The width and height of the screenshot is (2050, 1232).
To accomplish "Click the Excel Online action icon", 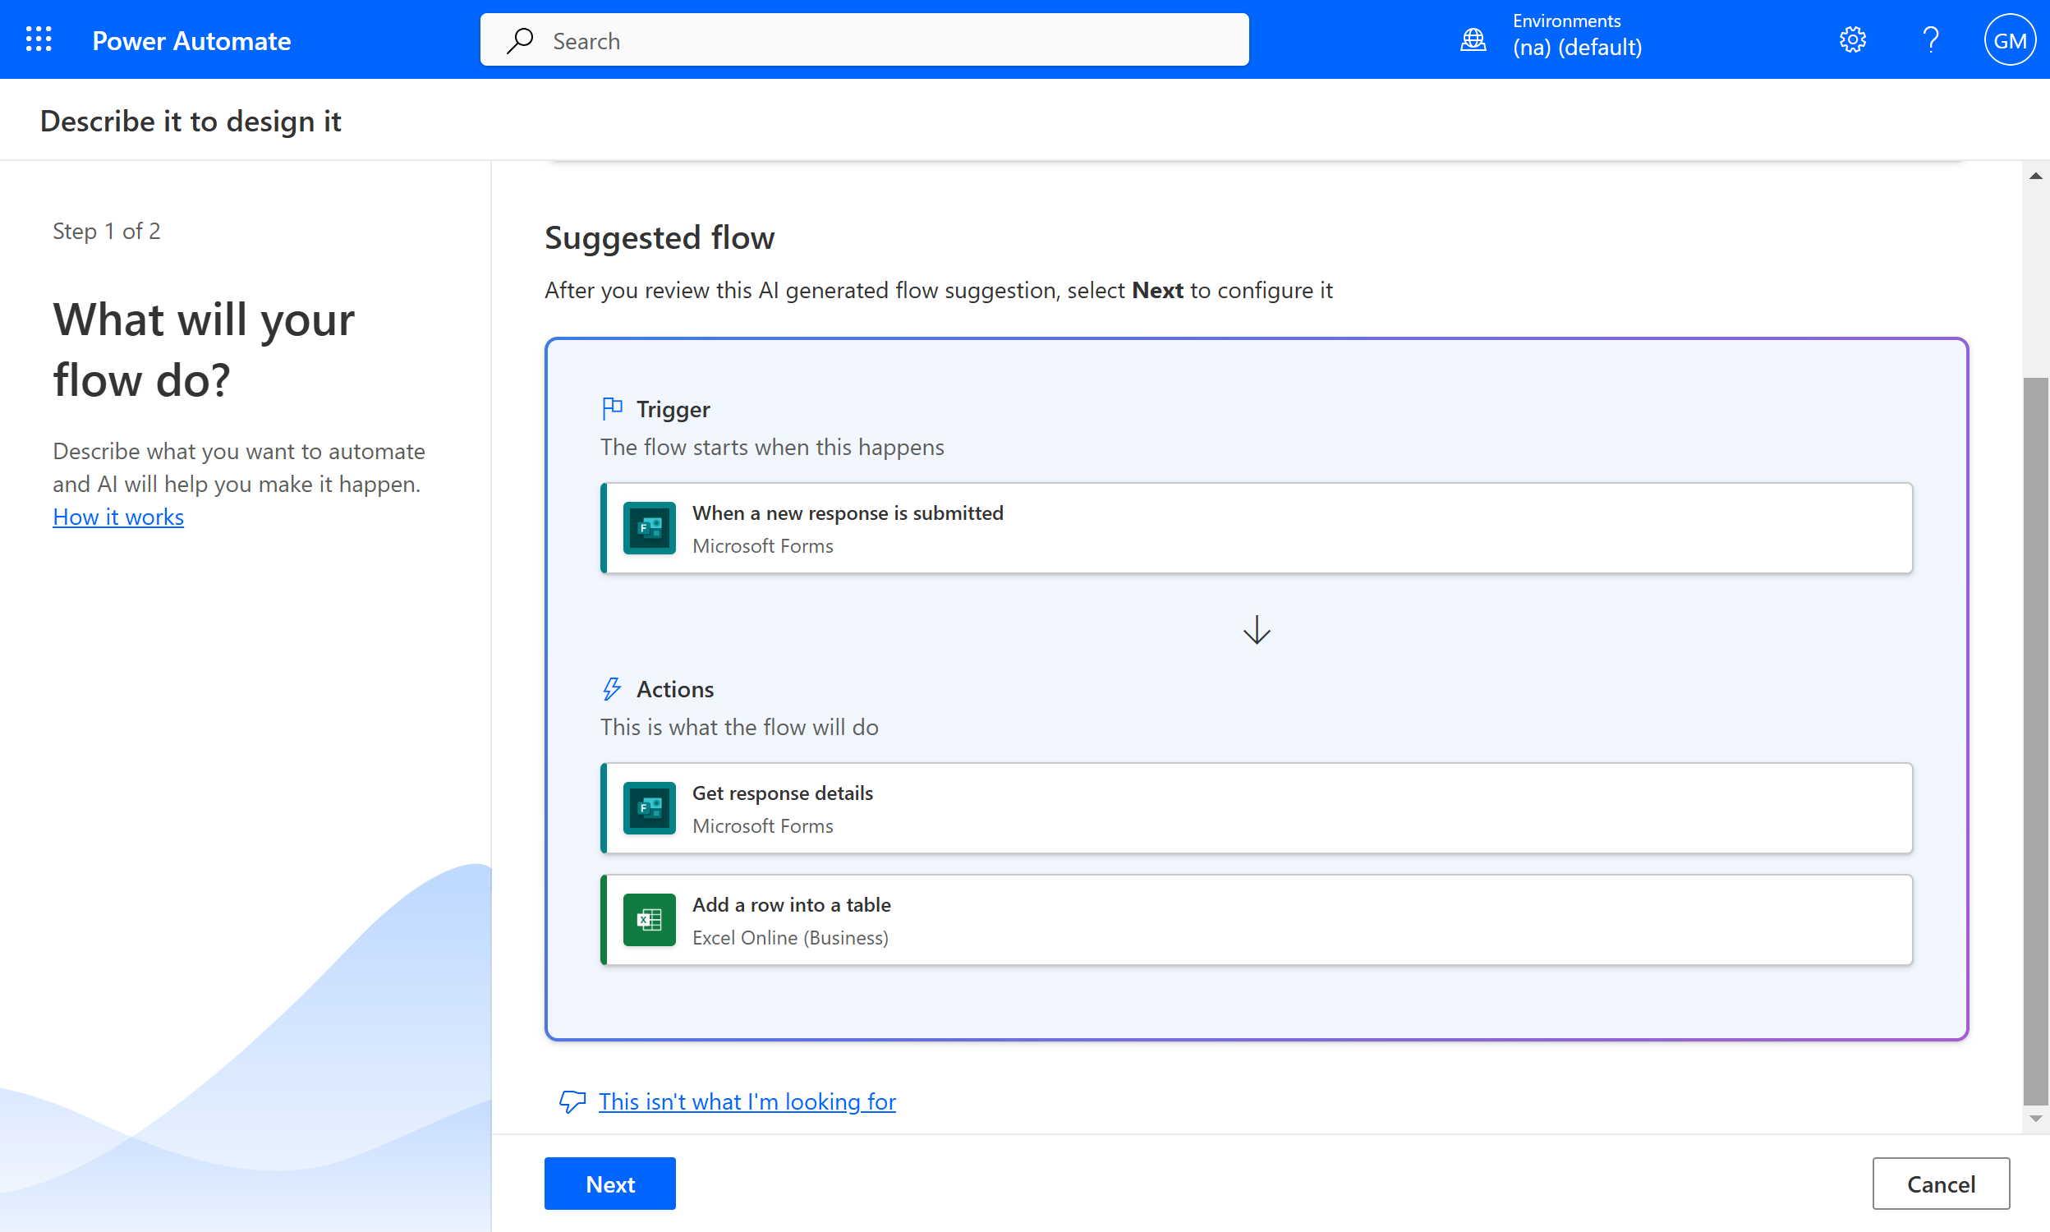I will (x=649, y=920).
